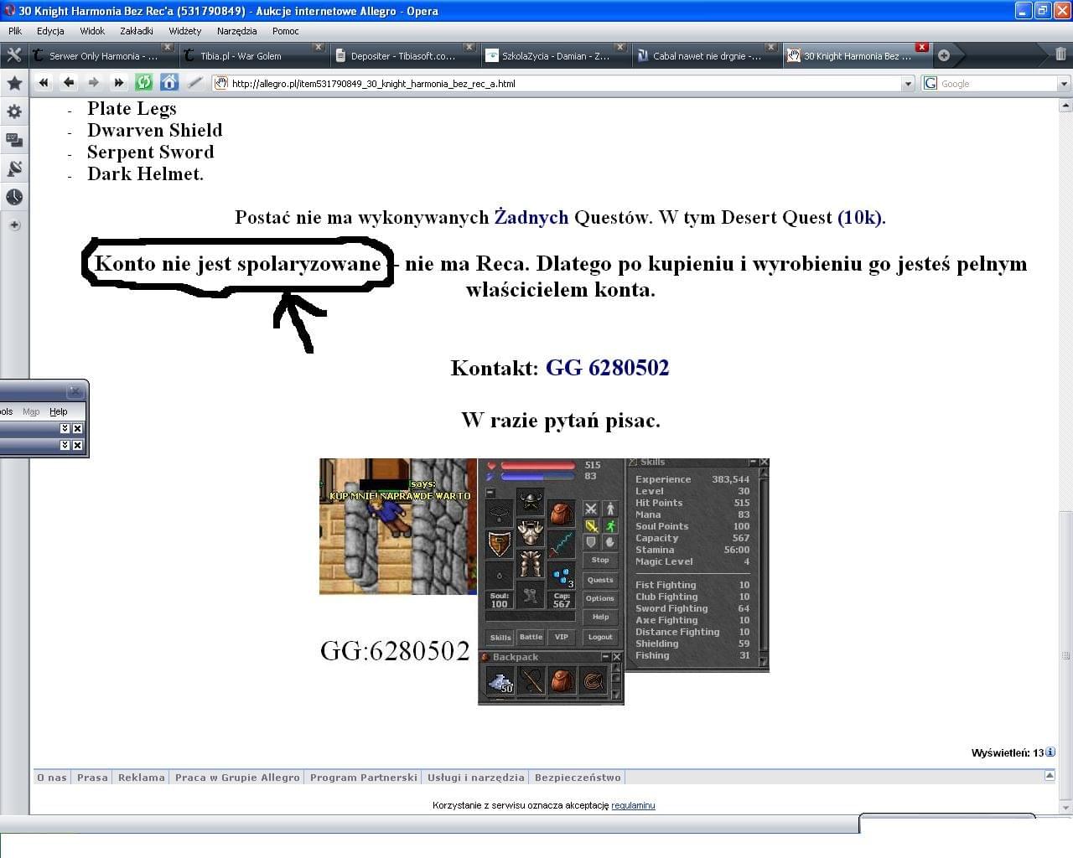Go to the home page
The width and height of the screenshot is (1073, 858).
coord(169,82)
